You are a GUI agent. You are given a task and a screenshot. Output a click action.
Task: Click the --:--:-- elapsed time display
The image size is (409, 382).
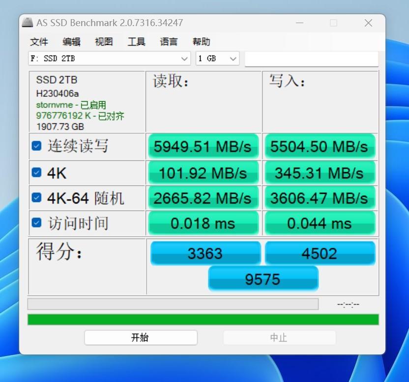(348, 304)
